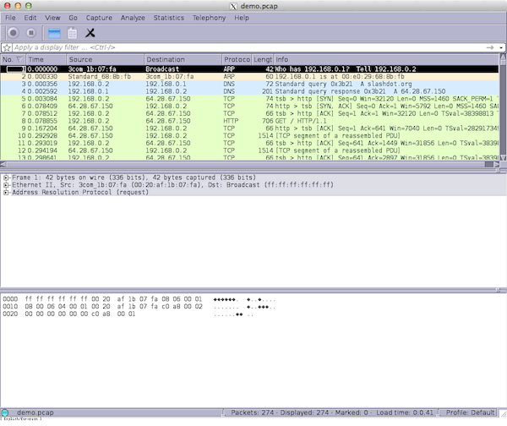Grab the window resize grip corner
The height and width of the screenshot is (426, 507).
coord(504,413)
